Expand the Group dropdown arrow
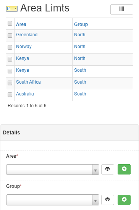The width and height of the screenshot is (139, 210). (x=95, y=200)
